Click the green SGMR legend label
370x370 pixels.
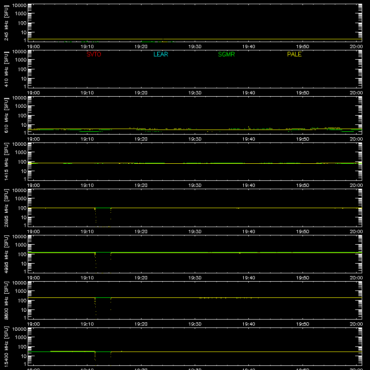pyautogui.click(x=226, y=54)
